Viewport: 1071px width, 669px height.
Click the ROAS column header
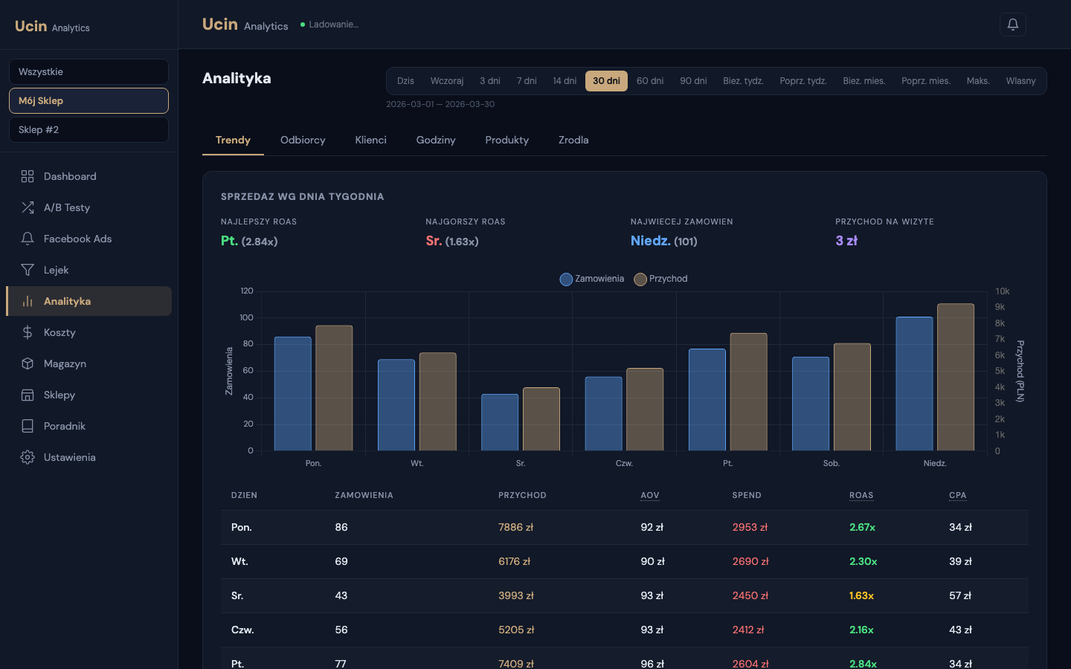[x=861, y=495]
